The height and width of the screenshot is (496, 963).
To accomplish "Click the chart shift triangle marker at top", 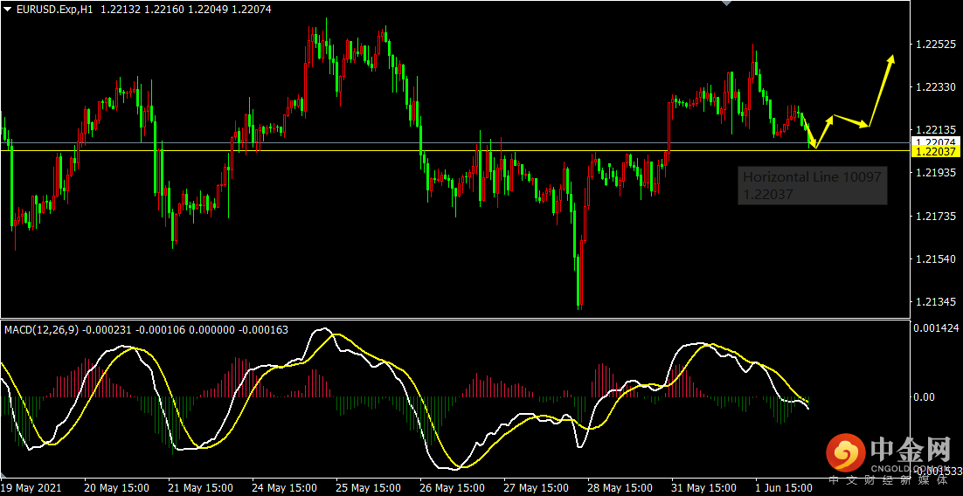I will click(726, 3).
